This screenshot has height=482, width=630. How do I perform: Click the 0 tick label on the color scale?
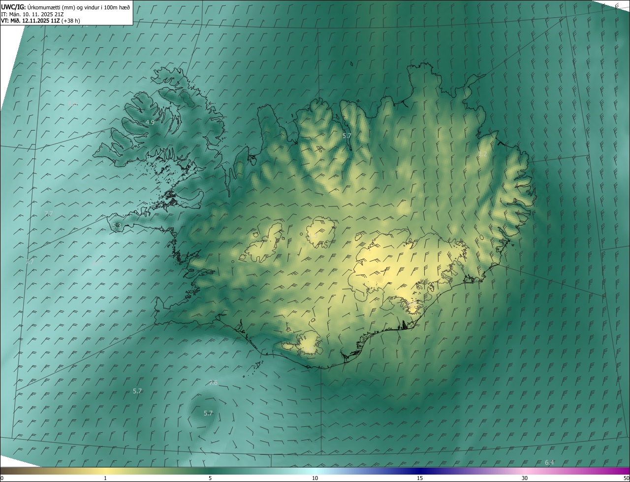tap(2, 478)
